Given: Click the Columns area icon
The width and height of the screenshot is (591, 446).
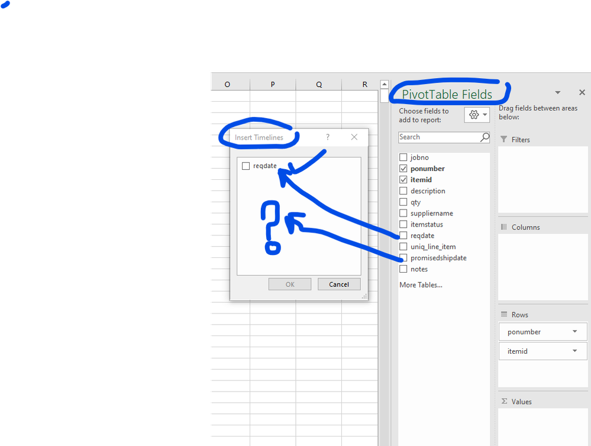Looking at the screenshot, I should (x=505, y=227).
